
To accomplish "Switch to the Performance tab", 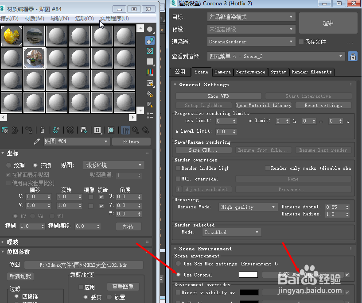I will 250,72.
